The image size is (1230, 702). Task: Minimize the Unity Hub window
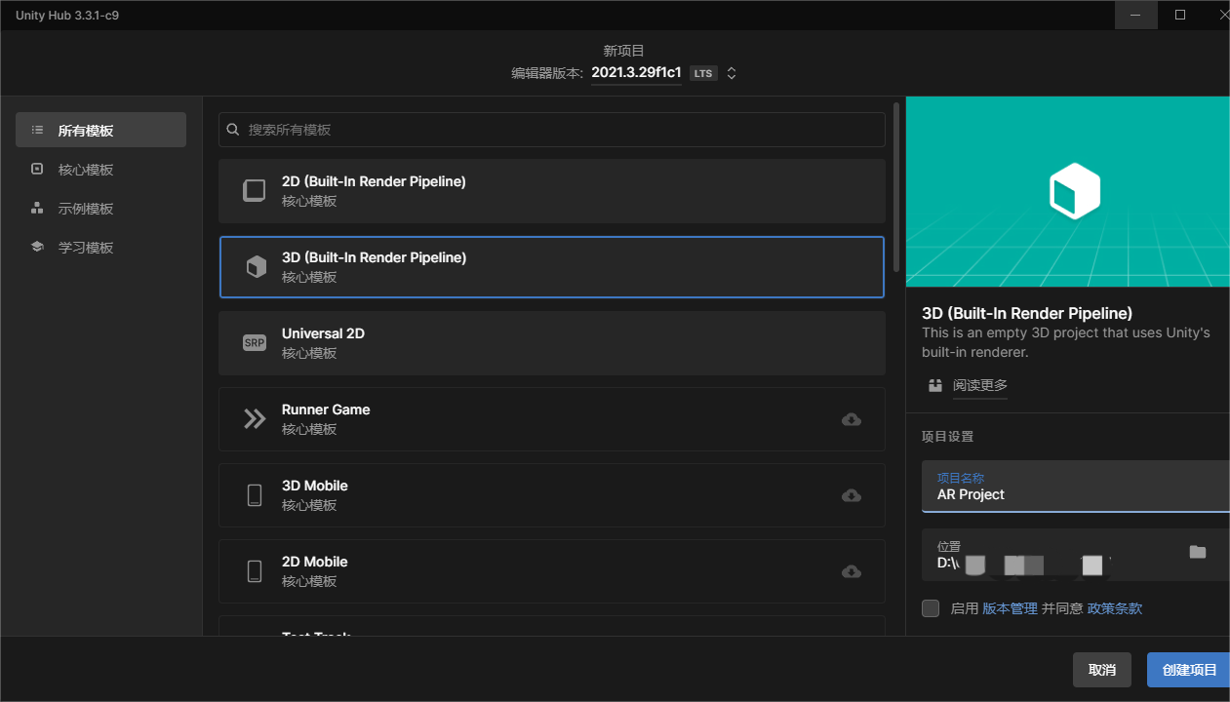[x=1136, y=15]
